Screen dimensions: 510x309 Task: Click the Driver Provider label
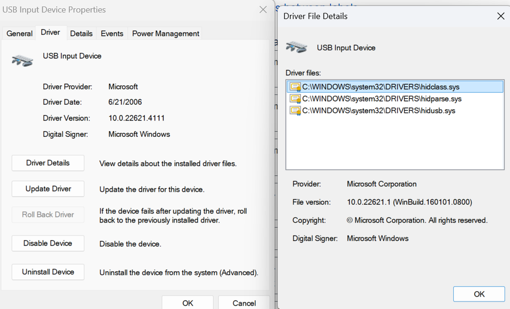coord(67,87)
